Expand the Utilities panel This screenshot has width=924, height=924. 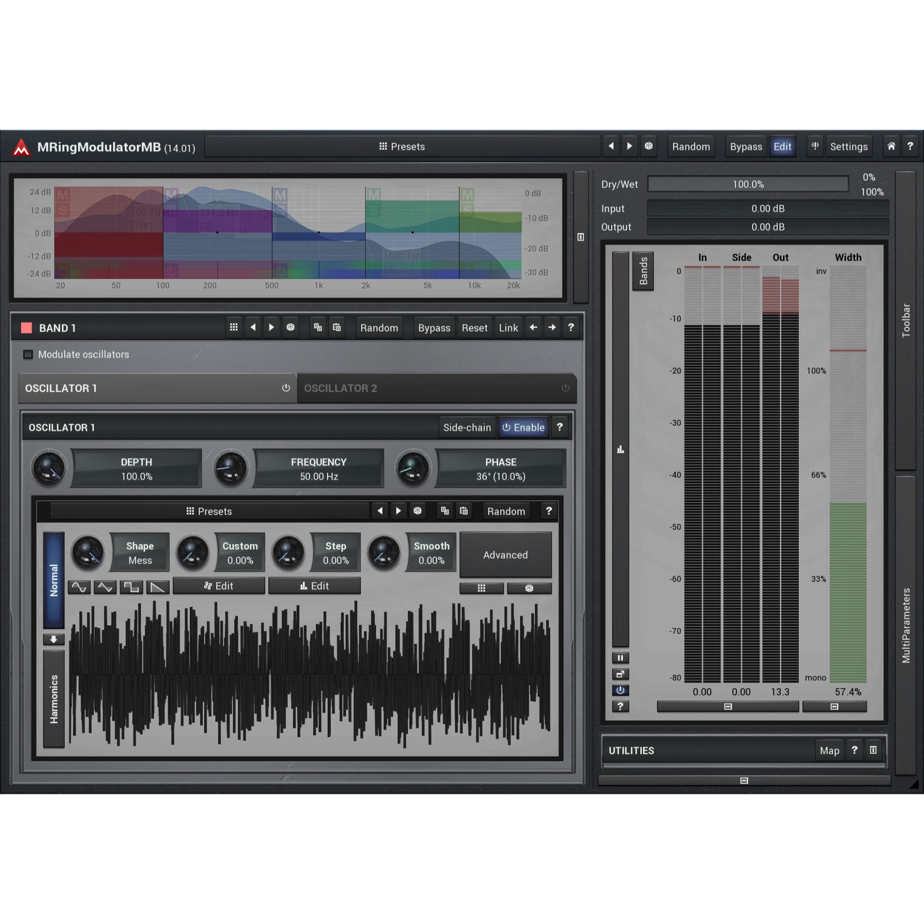point(873,750)
